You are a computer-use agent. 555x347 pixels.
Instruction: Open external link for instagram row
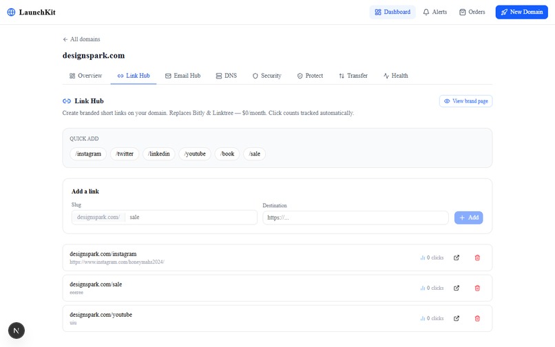[457, 257]
